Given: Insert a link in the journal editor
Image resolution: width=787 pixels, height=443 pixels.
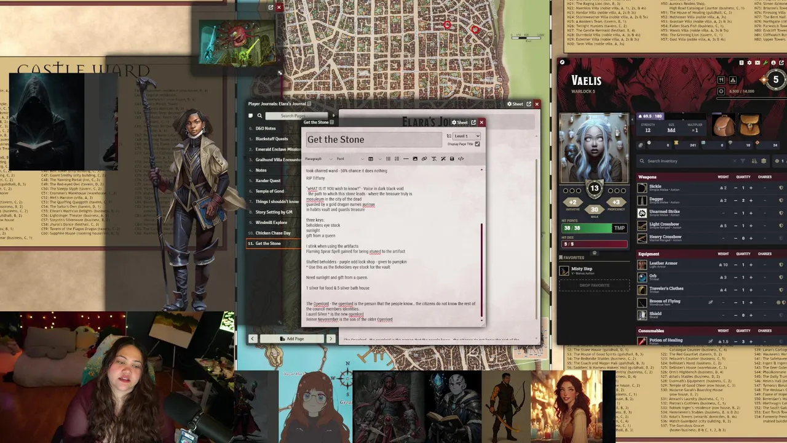Looking at the screenshot, I should click(424, 159).
